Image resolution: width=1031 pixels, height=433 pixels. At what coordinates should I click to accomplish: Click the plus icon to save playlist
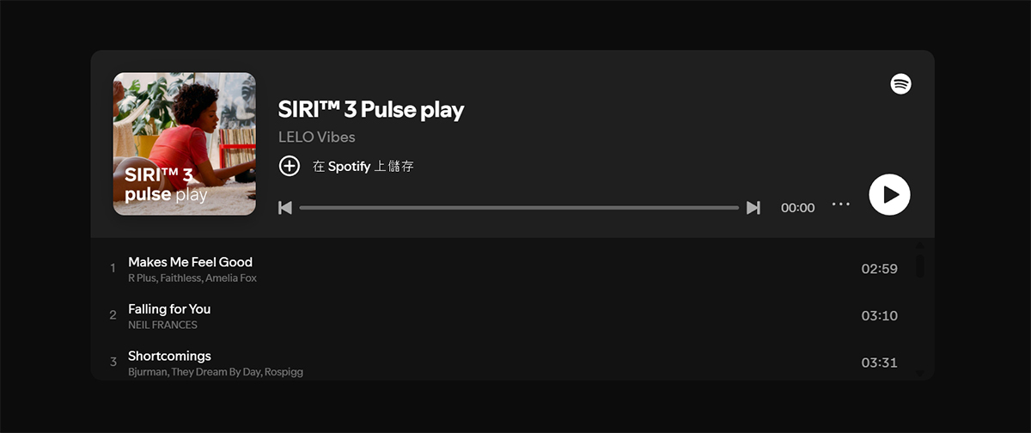click(290, 166)
